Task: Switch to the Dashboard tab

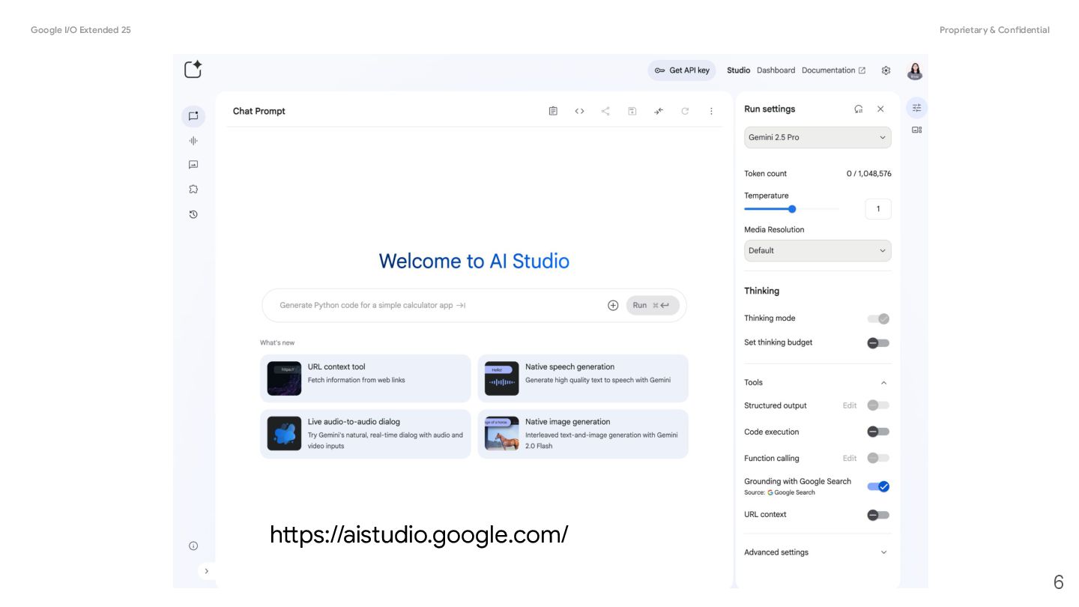Action: click(x=776, y=70)
